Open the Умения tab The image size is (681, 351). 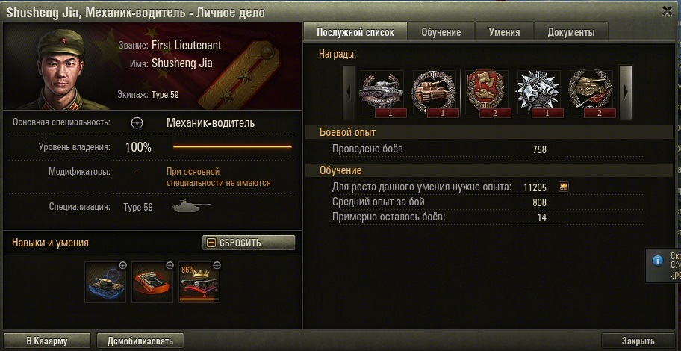504,32
